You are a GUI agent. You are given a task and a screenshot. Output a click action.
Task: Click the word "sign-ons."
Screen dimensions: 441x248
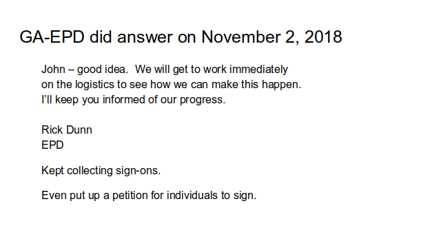point(138,171)
